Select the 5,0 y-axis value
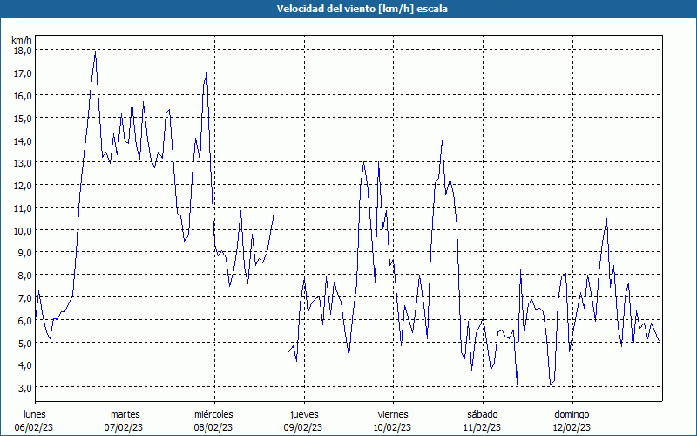 [25, 343]
